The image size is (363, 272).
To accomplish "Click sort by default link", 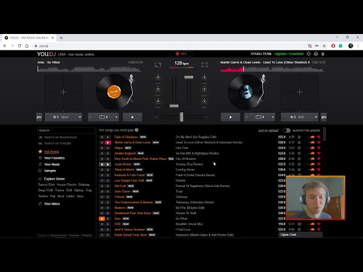I will click(x=268, y=130).
